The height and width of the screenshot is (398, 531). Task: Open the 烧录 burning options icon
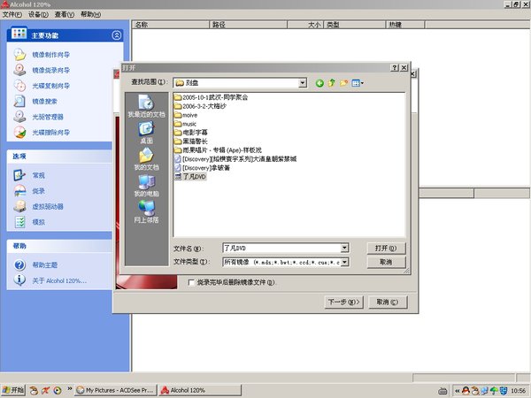point(19,191)
